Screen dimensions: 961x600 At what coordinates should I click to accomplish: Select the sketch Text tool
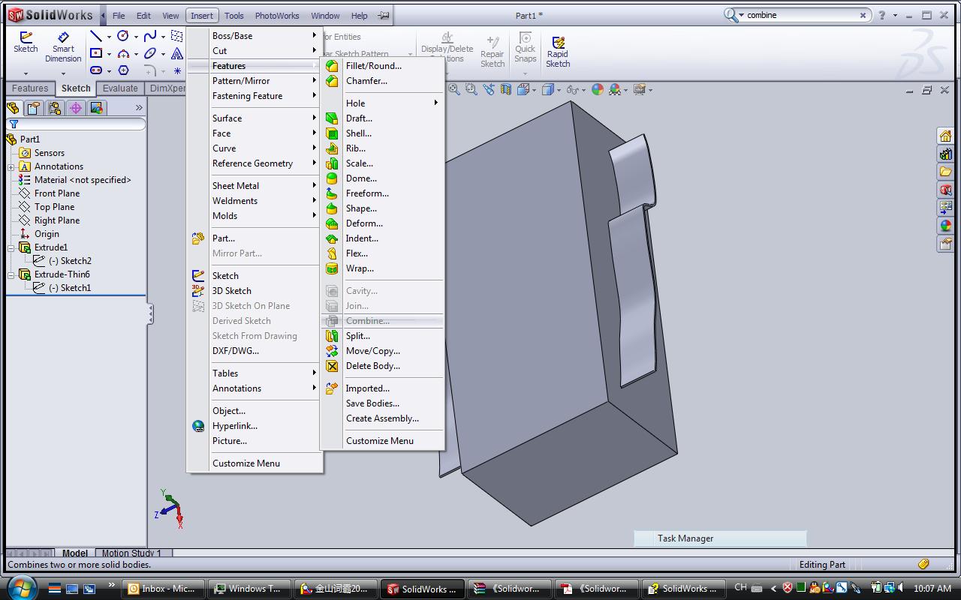(177, 53)
